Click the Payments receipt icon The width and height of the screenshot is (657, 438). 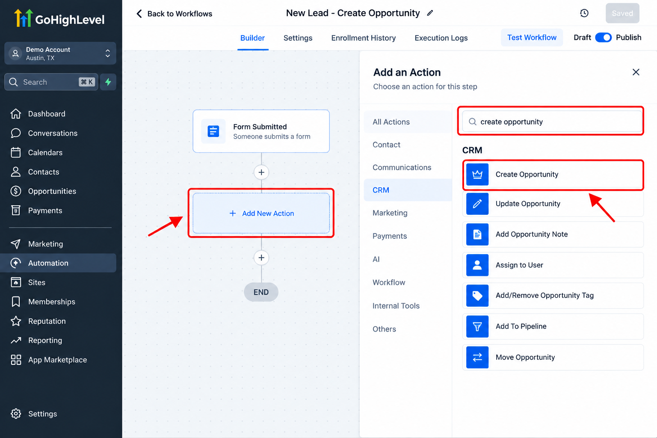[16, 210]
